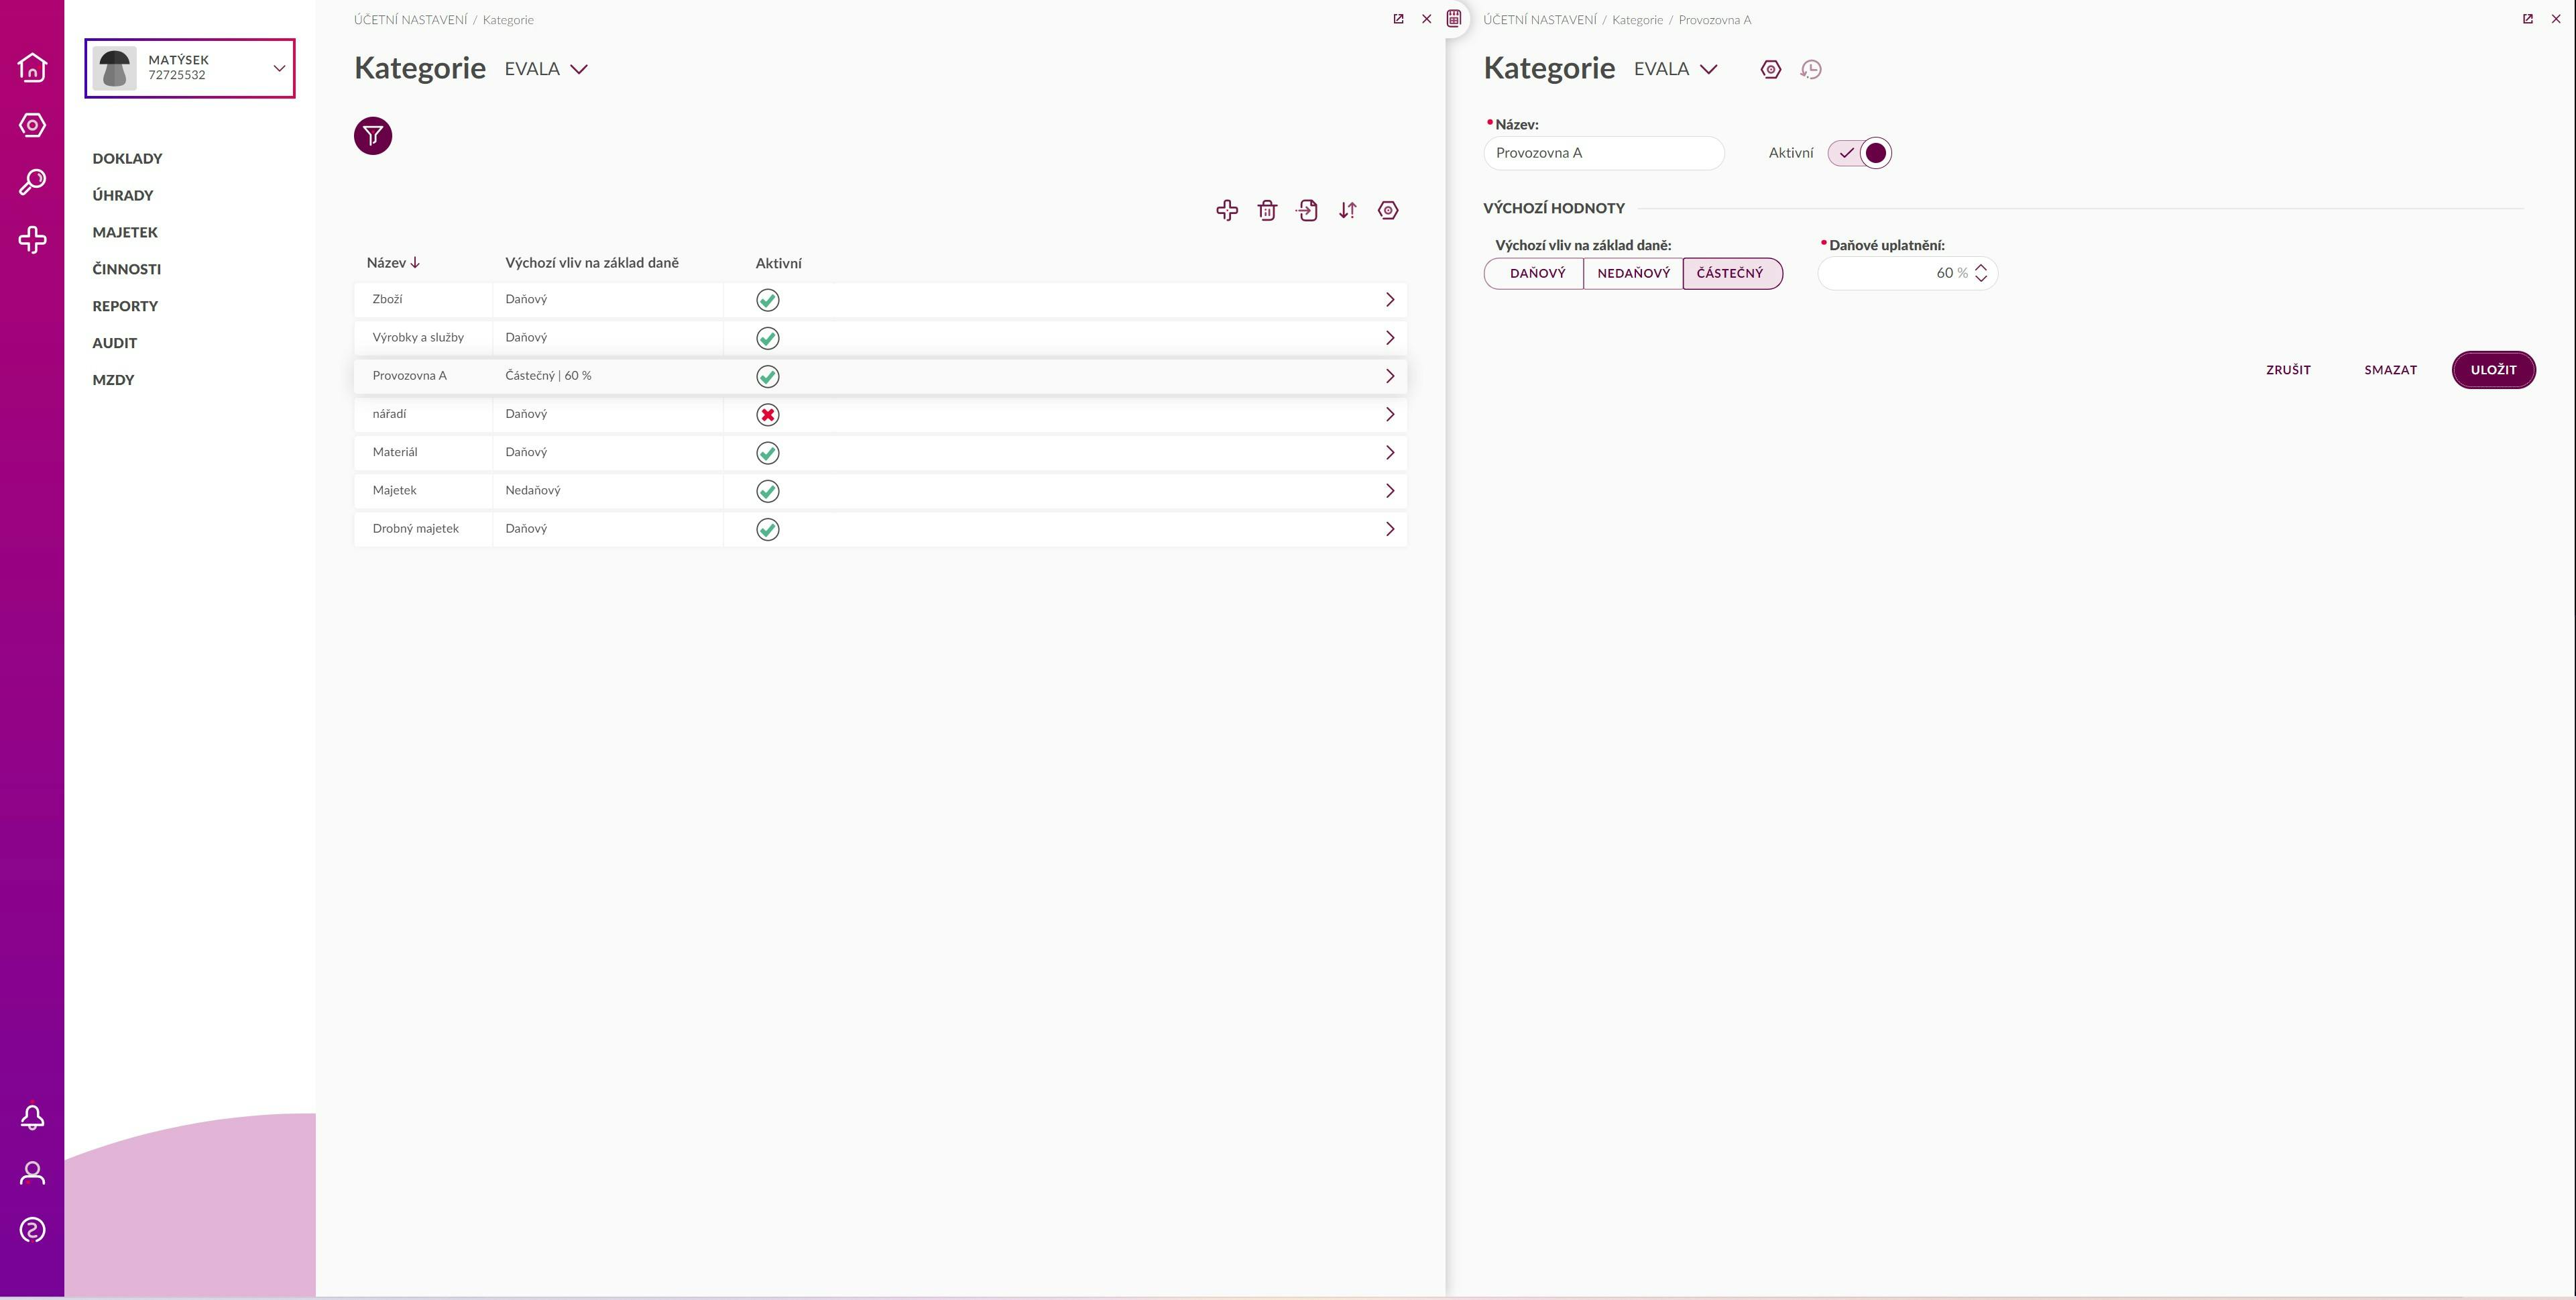This screenshot has width=2576, height=1300.
Task: Click Kategorie breadcrumb in detail panel
Action: coord(1637,20)
